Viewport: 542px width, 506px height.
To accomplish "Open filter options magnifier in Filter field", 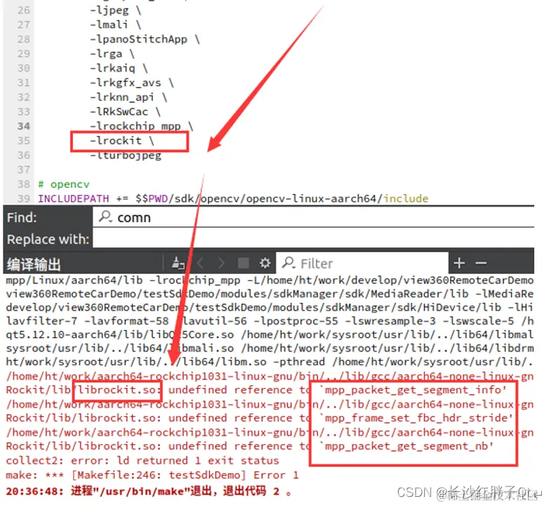I will tap(288, 263).
